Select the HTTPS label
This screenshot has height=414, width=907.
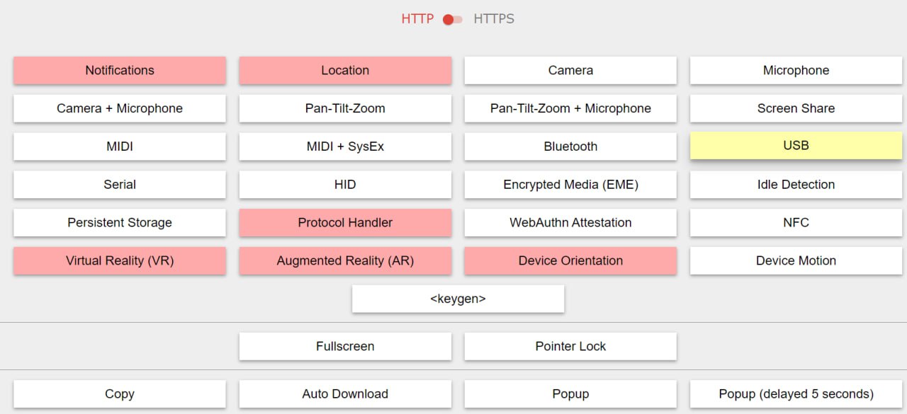[494, 19]
